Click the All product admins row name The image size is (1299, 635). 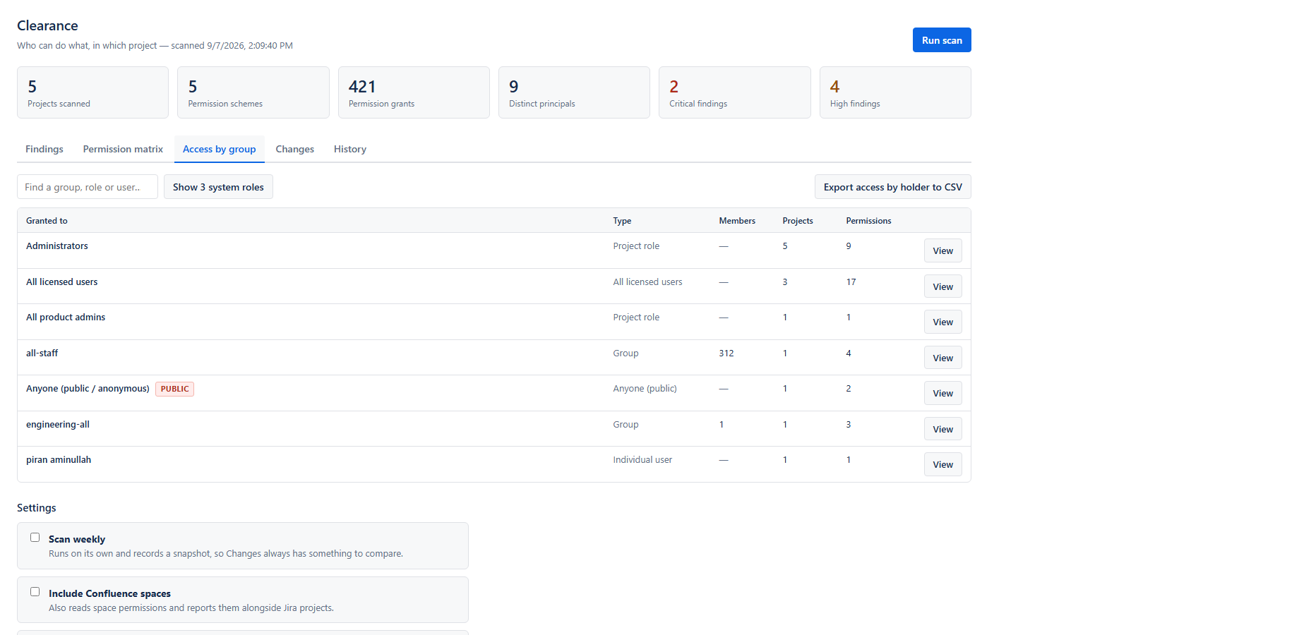(66, 317)
